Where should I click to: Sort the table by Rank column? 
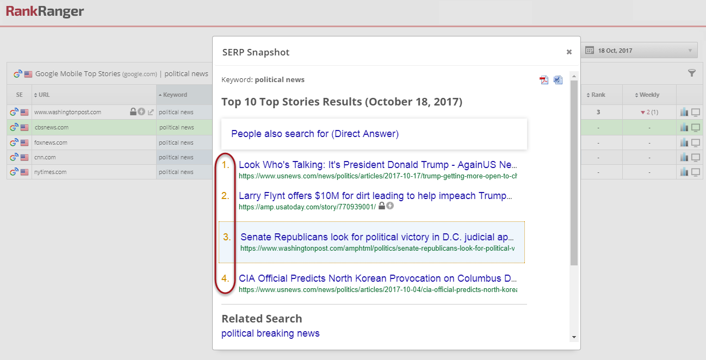tap(598, 95)
